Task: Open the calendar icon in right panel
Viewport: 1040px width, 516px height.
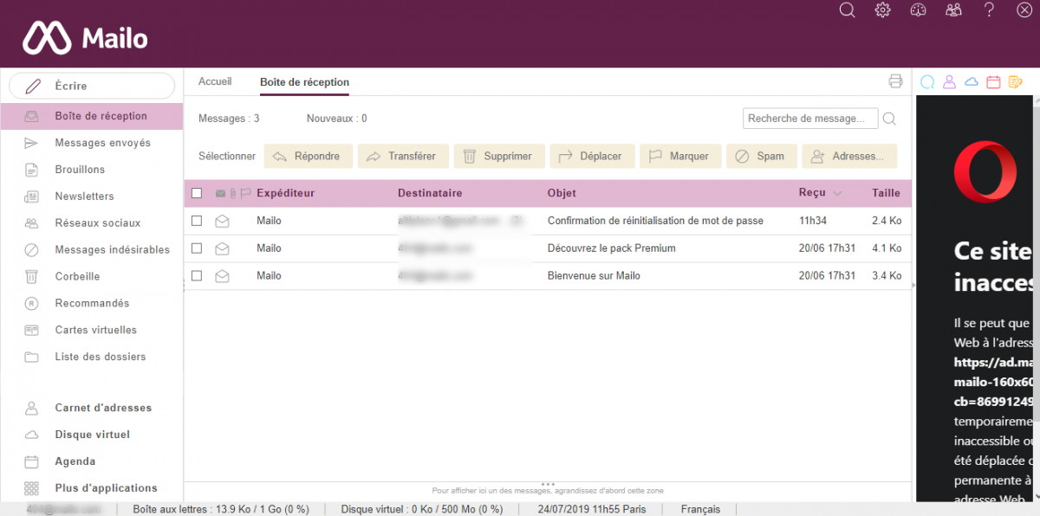Action: coord(993,82)
